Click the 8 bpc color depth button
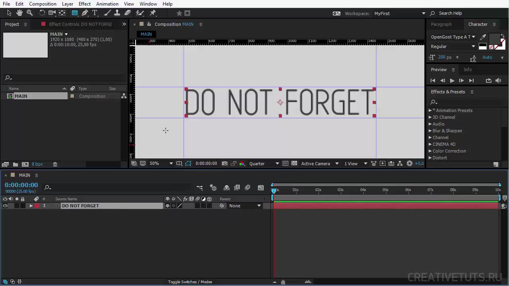 click(37, 164)
